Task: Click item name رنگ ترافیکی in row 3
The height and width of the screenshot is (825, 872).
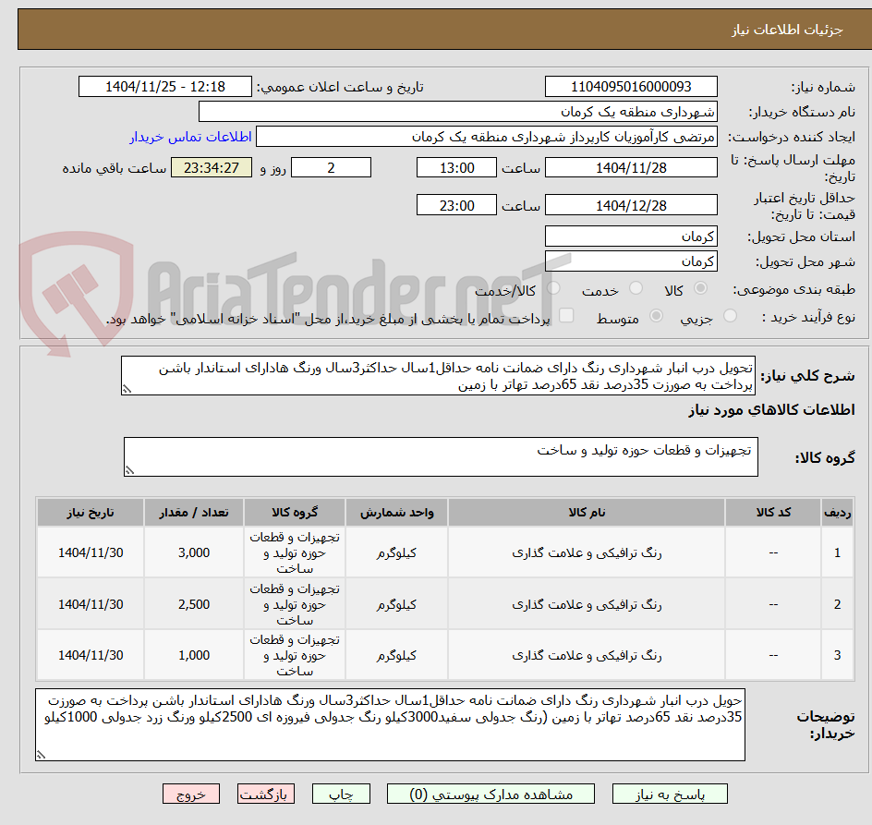Action: 587,655
